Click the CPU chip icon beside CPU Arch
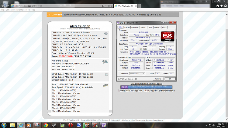The width and height of the screenshot is (228, 128). pos(106,34)
